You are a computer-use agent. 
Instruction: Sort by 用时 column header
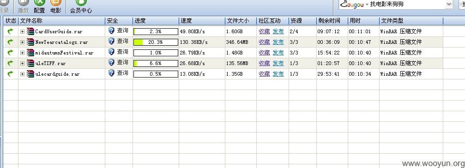363,21
